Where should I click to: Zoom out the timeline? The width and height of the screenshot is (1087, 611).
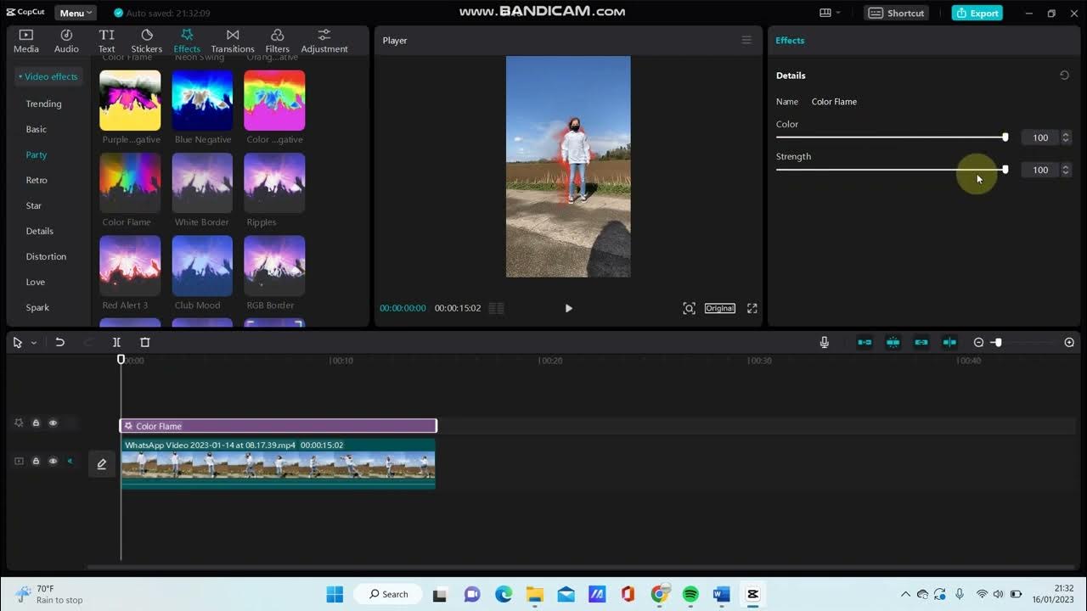(978, 342)
